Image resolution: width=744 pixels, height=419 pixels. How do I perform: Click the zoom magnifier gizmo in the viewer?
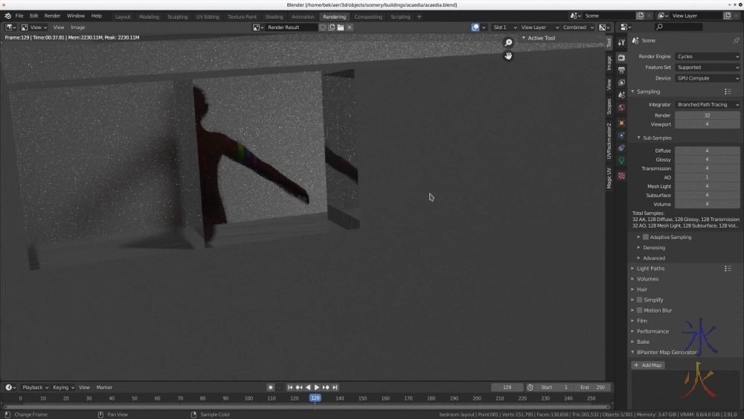pyautogui.click(x=508, y=42)
